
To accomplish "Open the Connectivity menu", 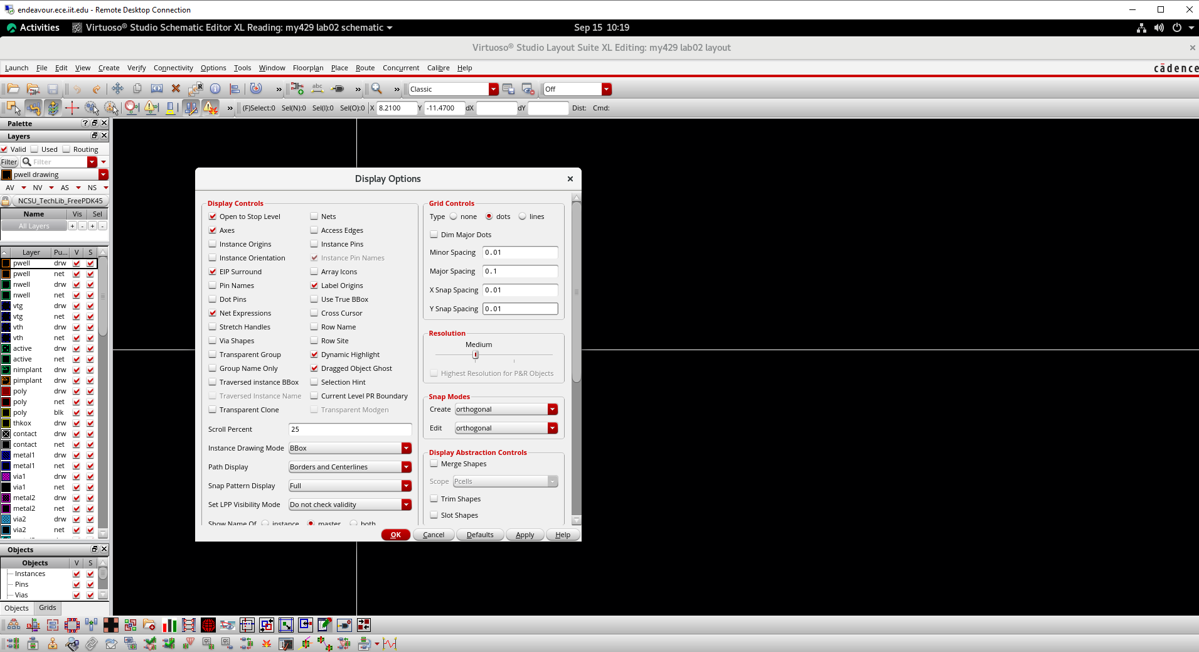I will 173,68.
